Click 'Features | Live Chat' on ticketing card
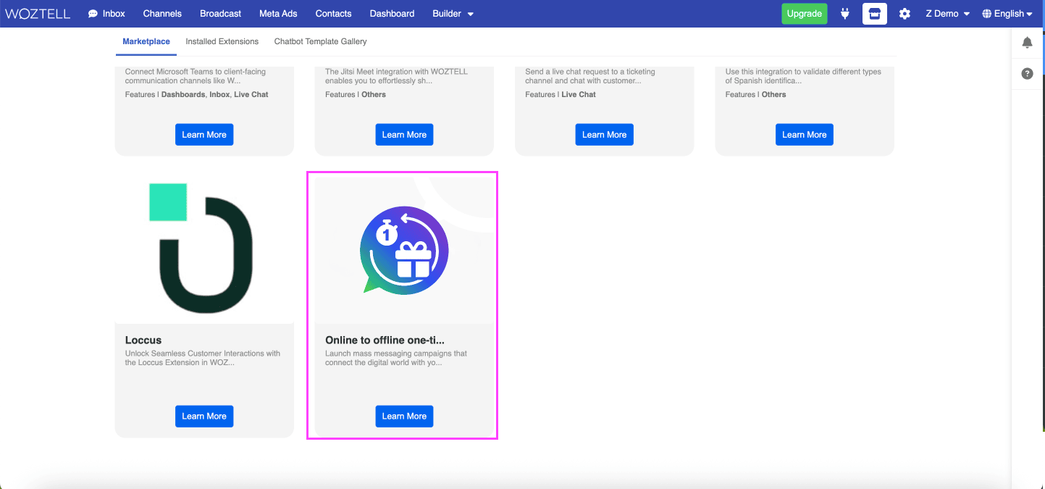This screenshot has width=1045, height=489. [x=561, y=94]
